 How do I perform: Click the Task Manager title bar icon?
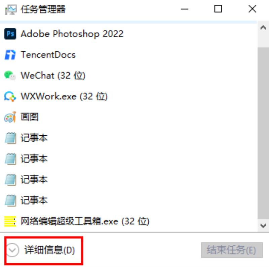(x=11, y=9)
